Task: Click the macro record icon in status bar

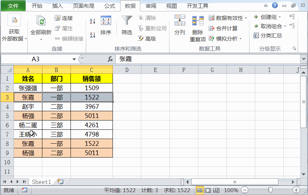Action: [x=24, y=190]
